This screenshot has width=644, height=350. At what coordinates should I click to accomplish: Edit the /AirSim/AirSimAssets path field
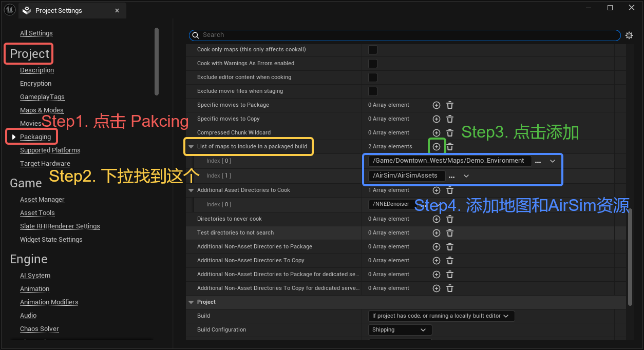(407, 176)
